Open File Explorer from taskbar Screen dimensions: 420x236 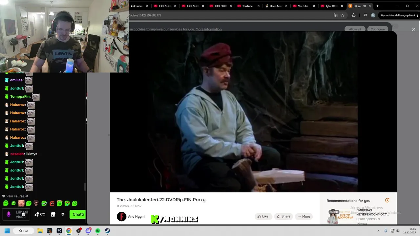40,231
